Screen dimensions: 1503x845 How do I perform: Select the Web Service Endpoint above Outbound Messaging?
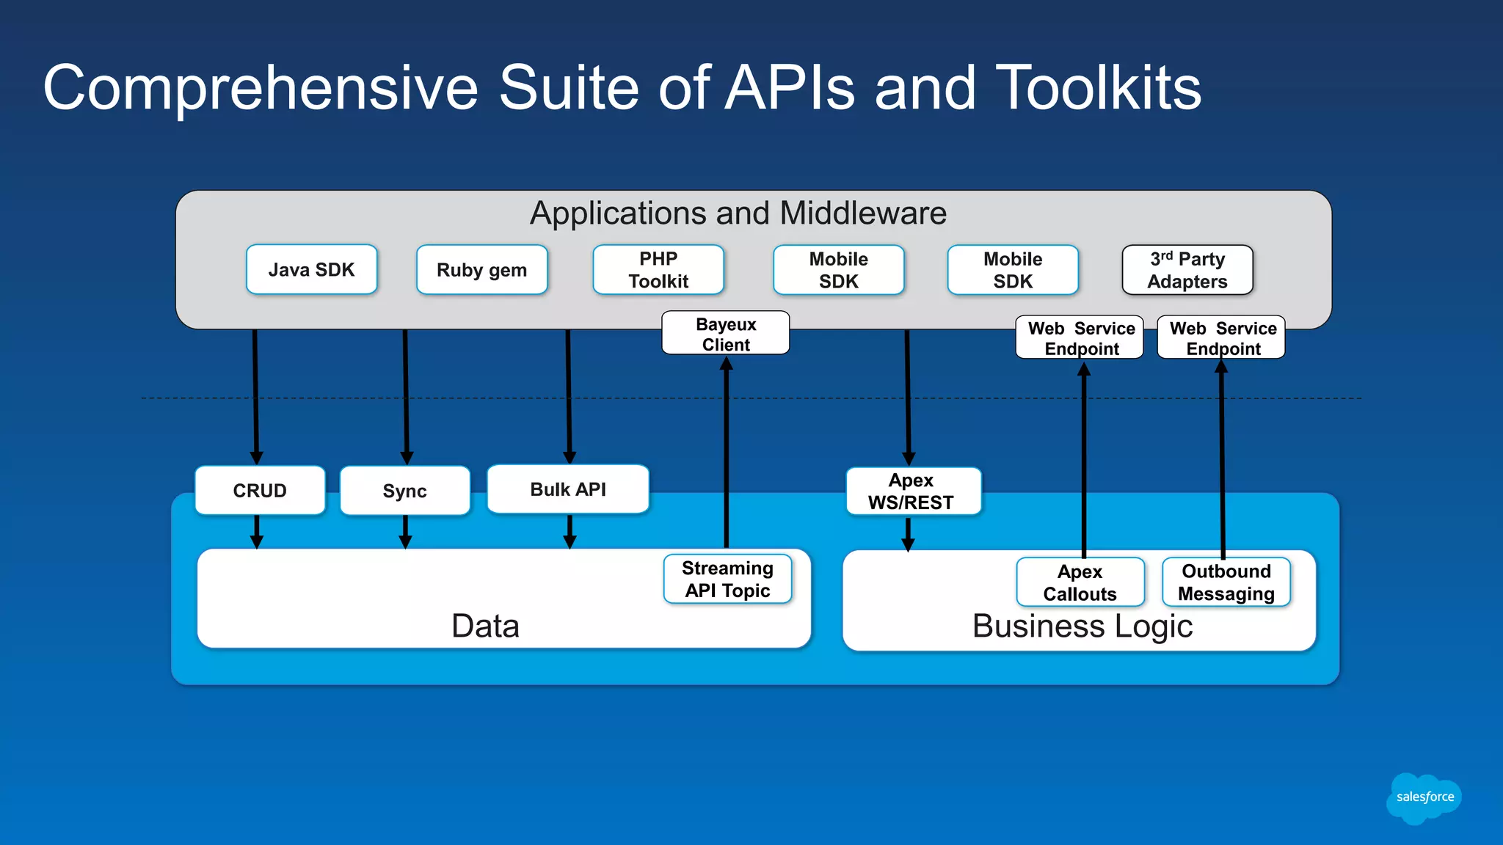tap(1222, 337)
